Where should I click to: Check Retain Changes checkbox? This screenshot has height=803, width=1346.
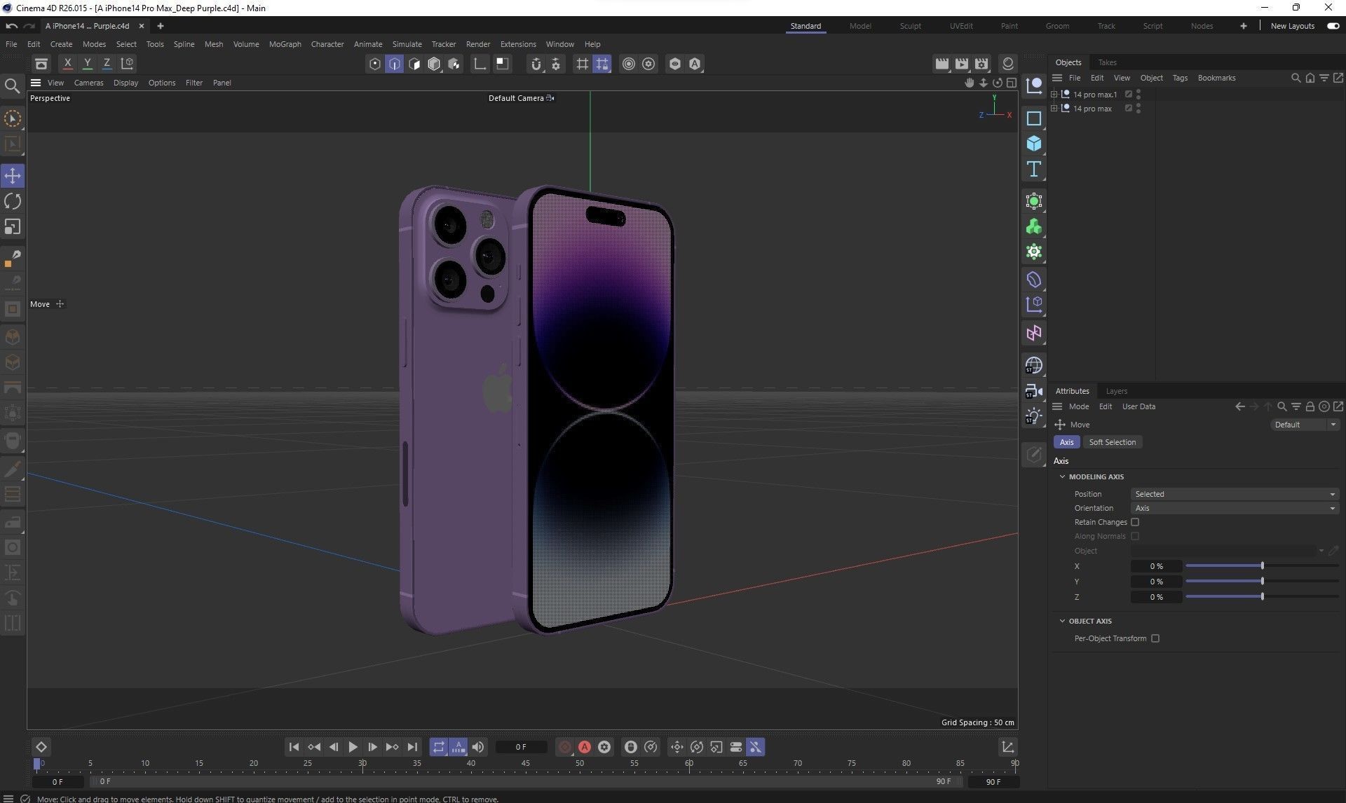pos(1135,522)
